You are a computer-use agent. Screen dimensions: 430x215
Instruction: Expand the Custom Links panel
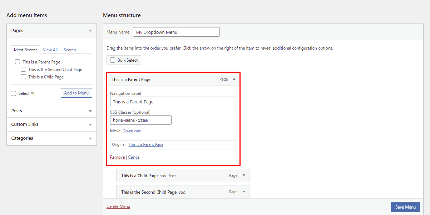[90, 124]
